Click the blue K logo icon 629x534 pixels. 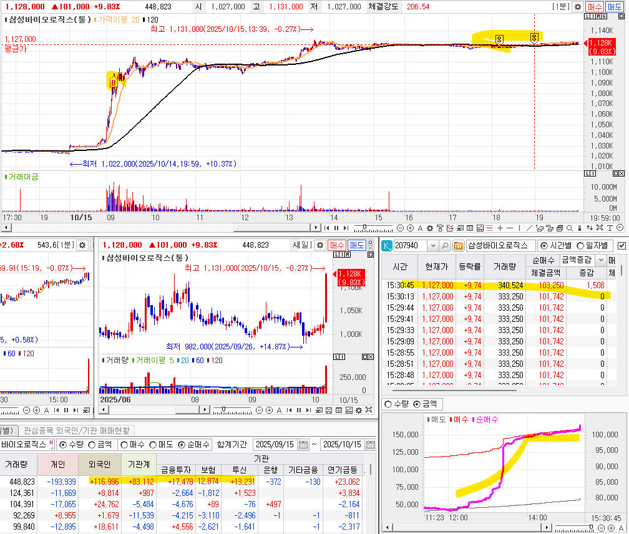point(387,245)
